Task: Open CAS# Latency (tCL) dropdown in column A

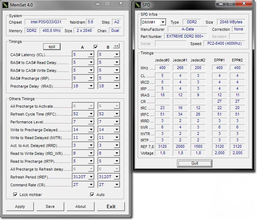Action: (x=91, y=54)
